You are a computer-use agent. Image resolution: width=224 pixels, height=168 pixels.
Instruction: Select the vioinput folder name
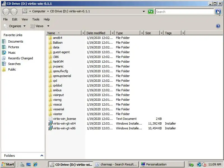click(58, 95)
